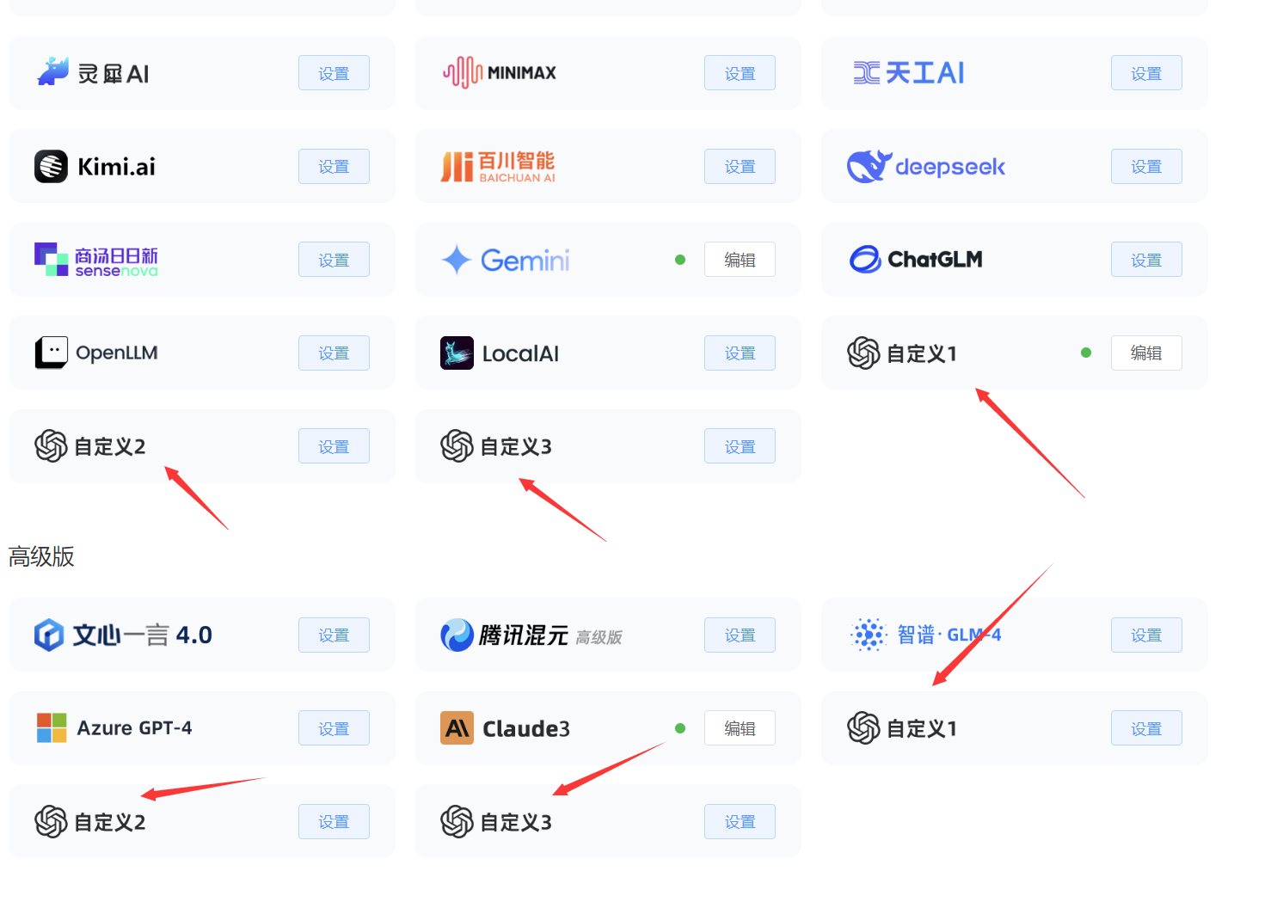The height and width of the screenshot is (908, 1277).
Task: Click the LocalAI name text
Action: pyautogui.click(x=520, y=353)
